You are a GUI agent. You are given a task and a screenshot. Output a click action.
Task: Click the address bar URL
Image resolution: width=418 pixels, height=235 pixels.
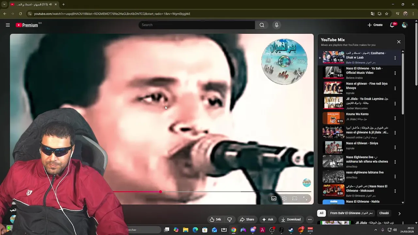coord(112,14)
